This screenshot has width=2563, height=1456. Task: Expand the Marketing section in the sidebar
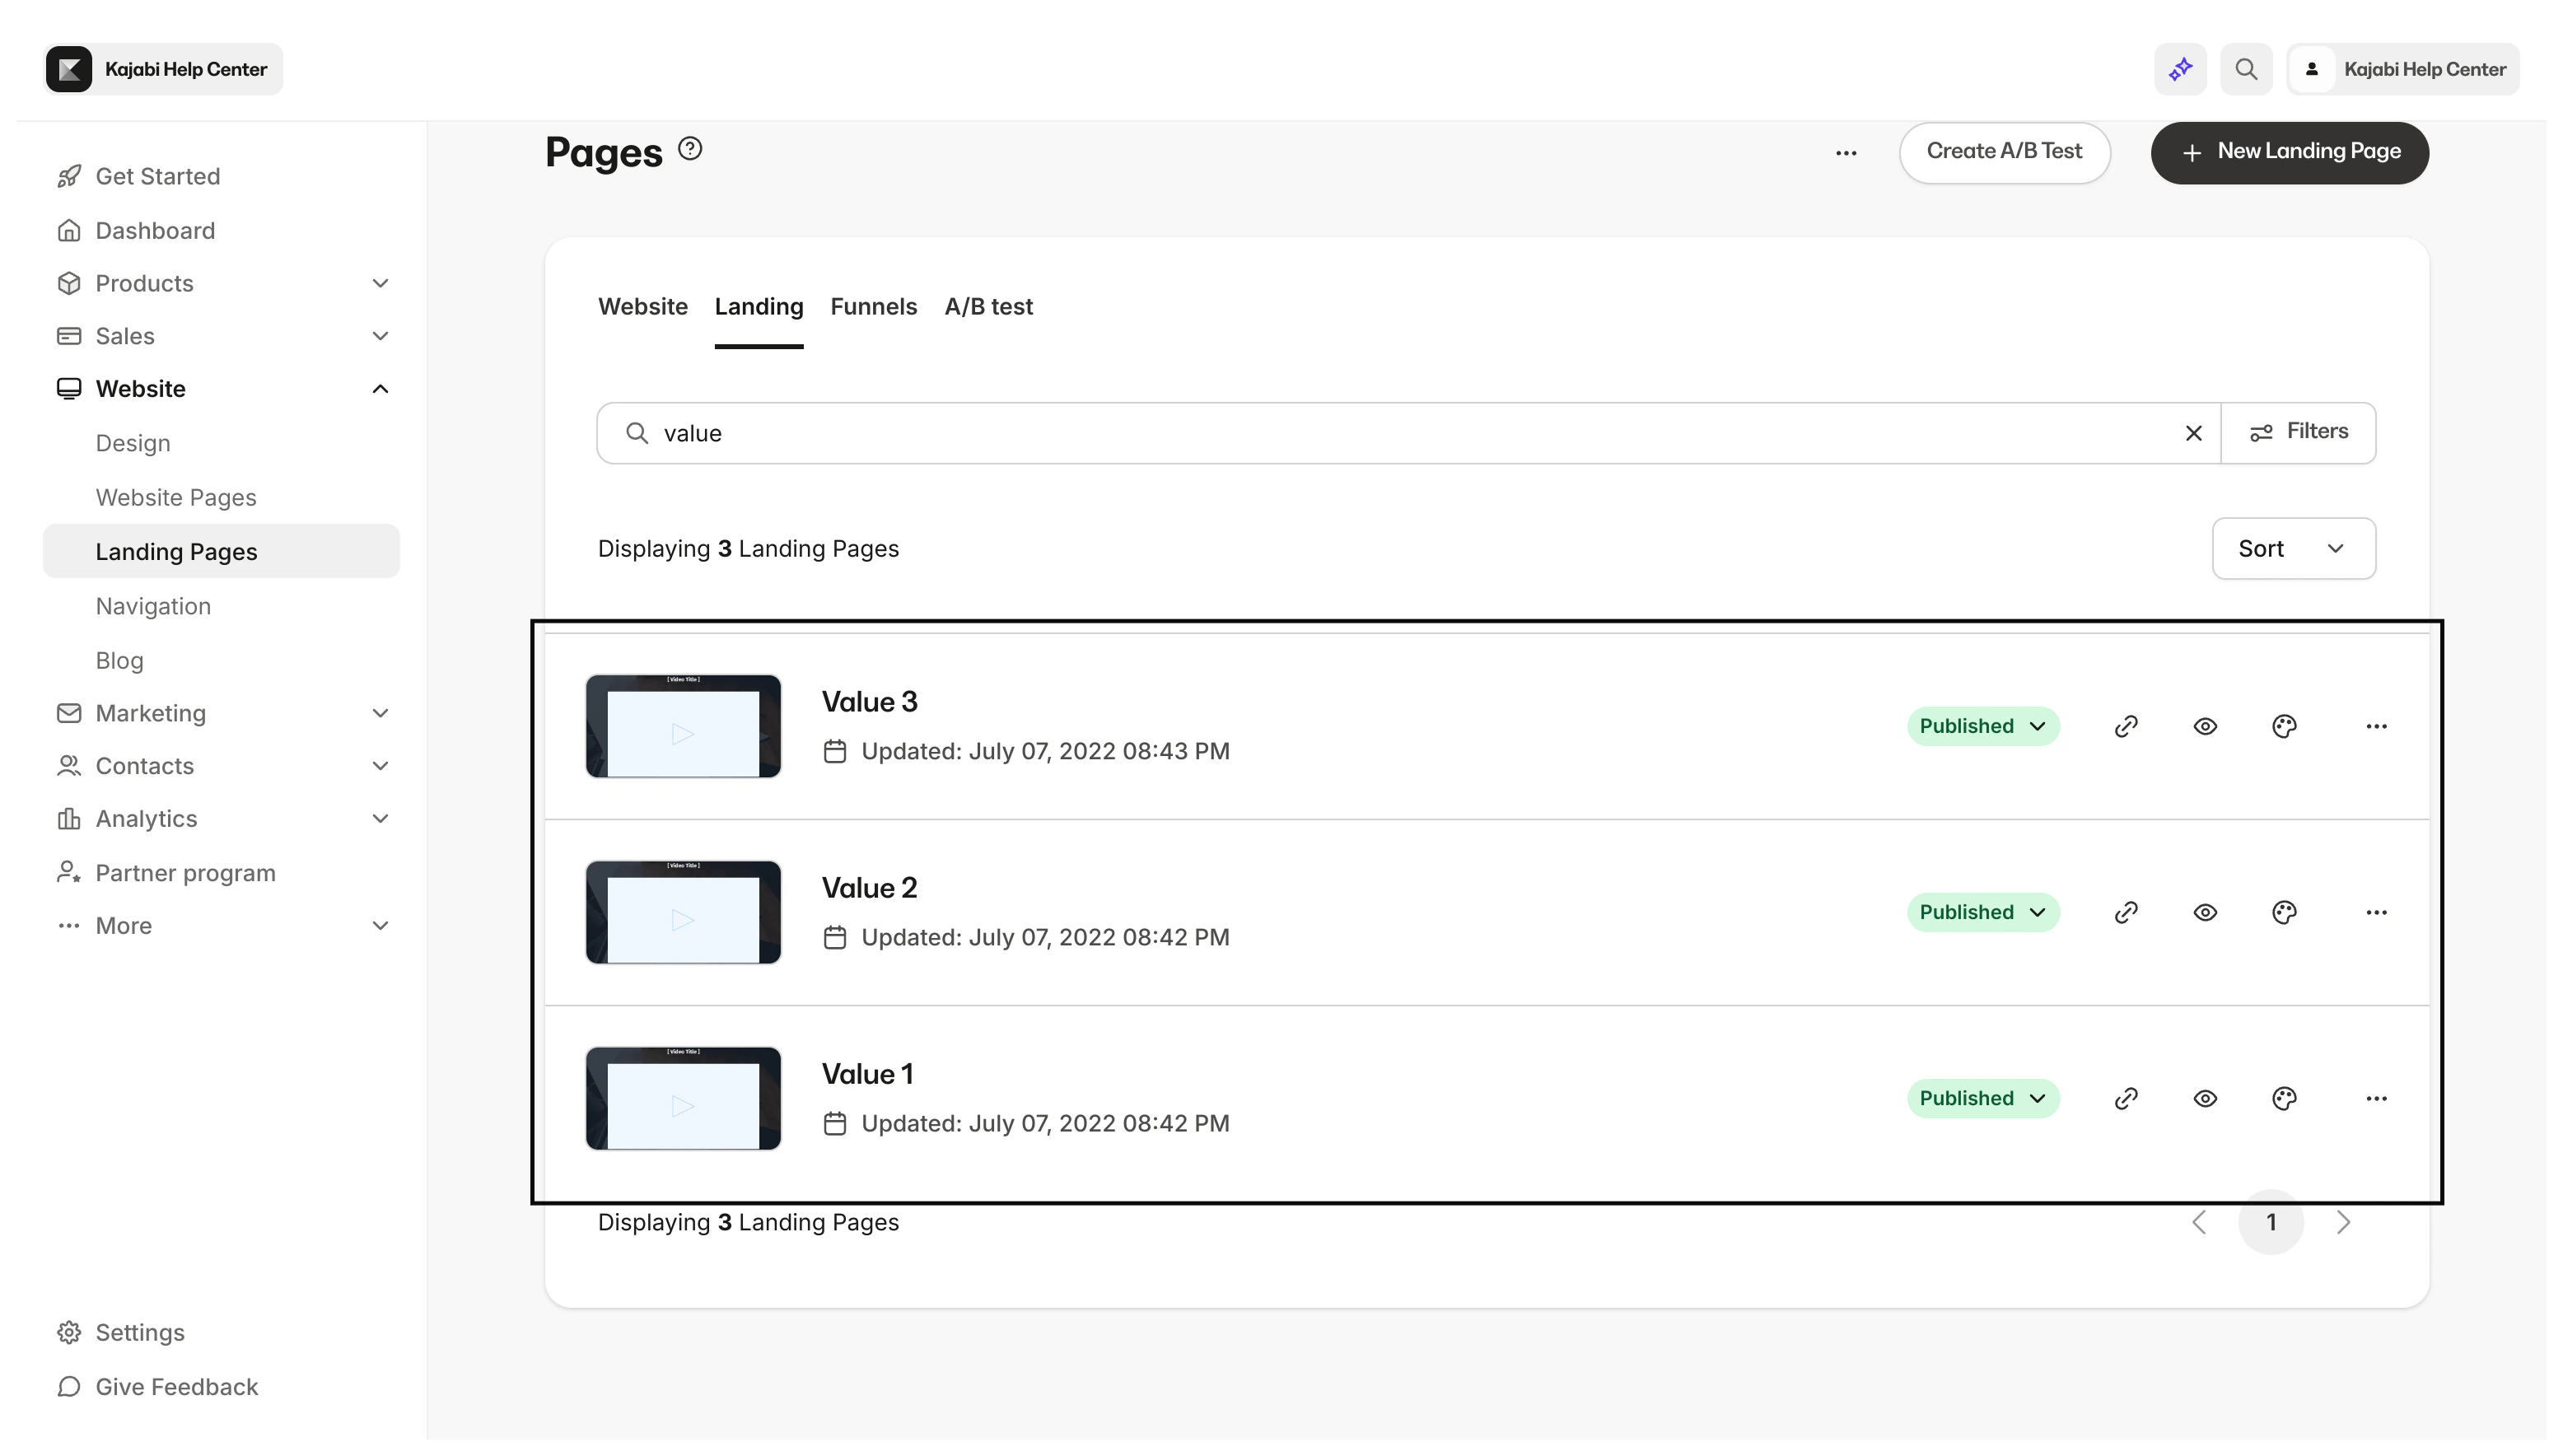pos(380,713)
